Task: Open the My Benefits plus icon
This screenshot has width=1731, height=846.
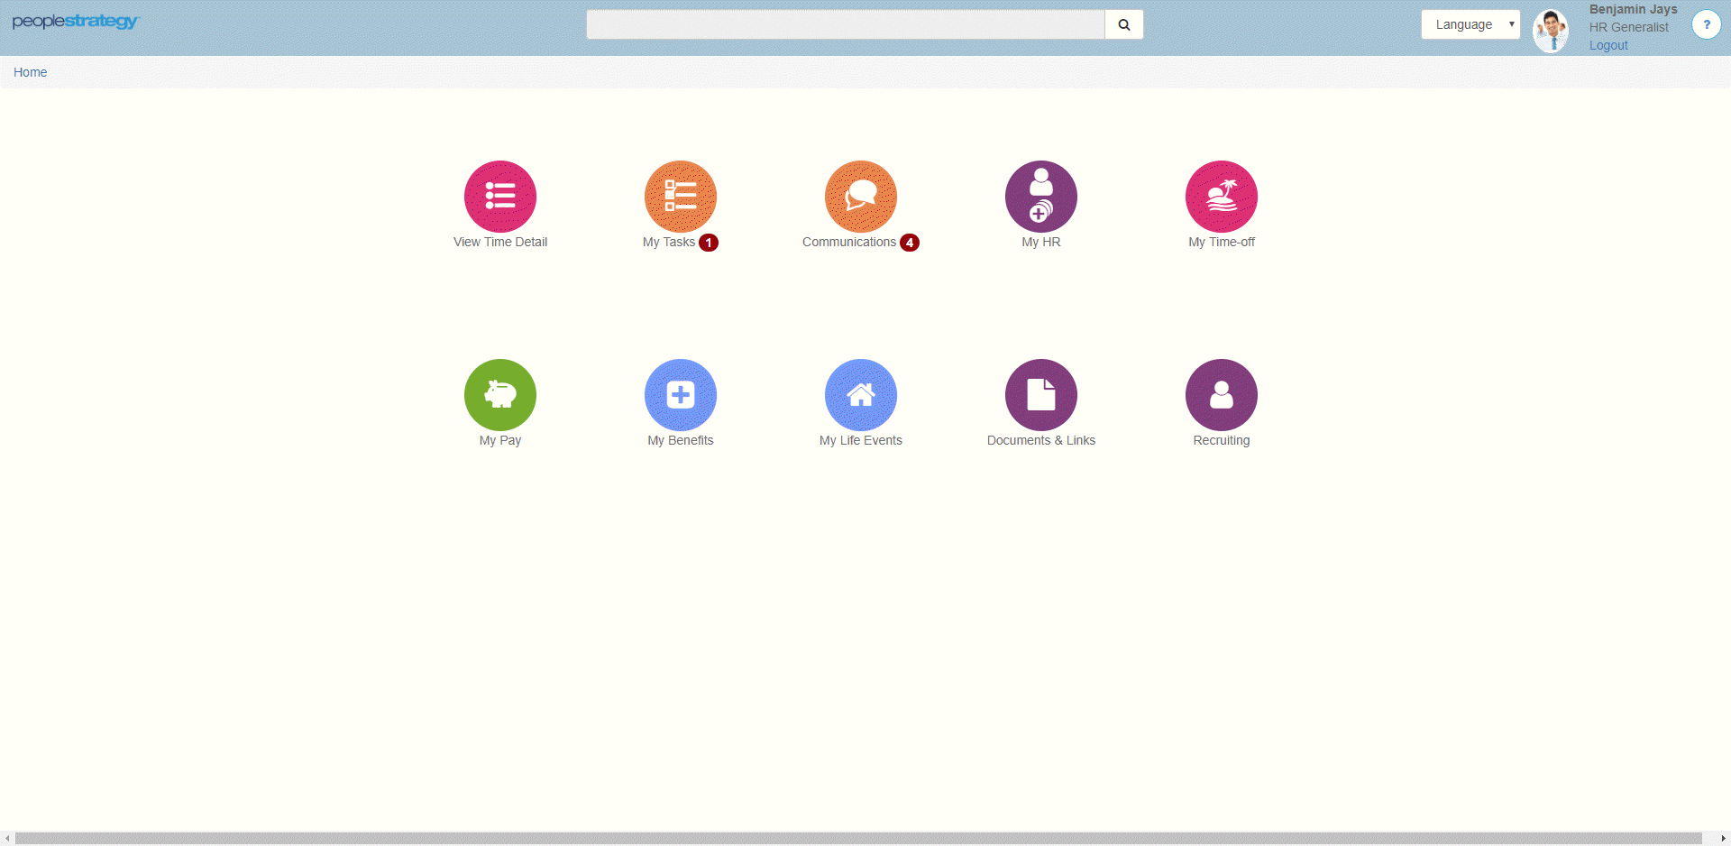Action: [x=681, y=395]
